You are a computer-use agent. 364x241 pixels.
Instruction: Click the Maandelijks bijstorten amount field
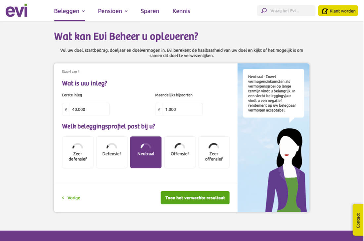(x=179, y=110)
